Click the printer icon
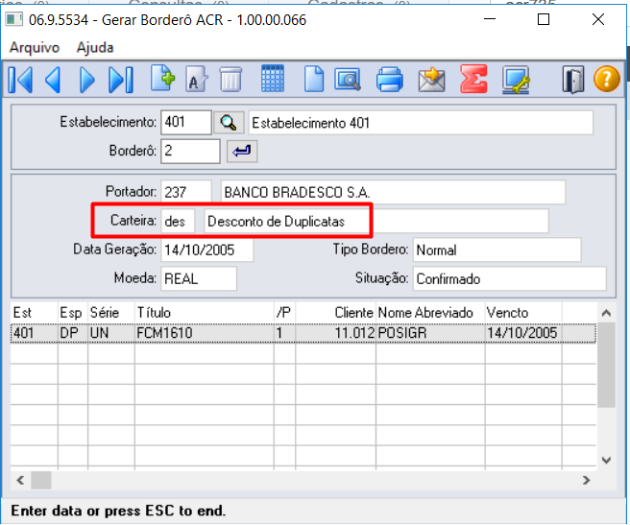This screenshot has width=630, height=525. [x=389, y=79]
